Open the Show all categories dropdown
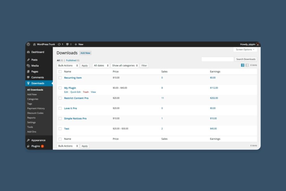 coord(125,65)
